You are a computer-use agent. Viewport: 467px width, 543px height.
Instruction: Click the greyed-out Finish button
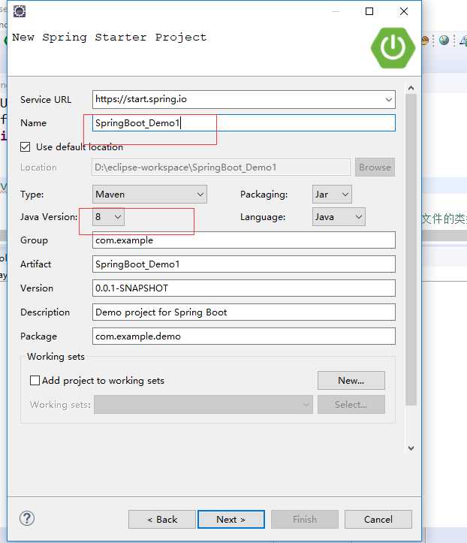click(305, 520)
